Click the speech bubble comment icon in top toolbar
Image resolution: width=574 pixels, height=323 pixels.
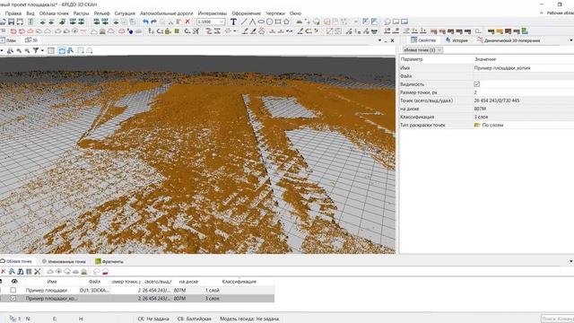387,22
